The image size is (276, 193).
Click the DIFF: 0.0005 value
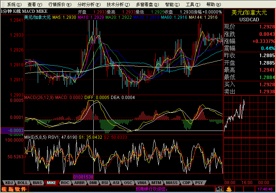(x=97, y=98)
